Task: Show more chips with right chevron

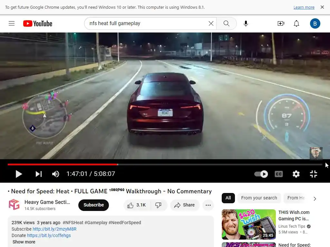Action: [315, 198]
